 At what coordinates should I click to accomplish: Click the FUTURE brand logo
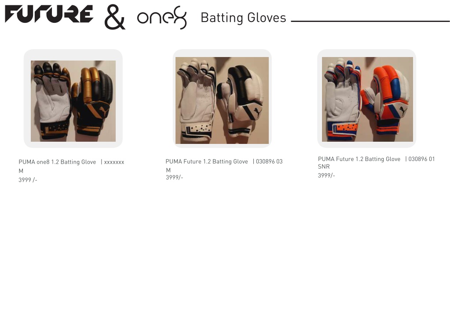49,14
